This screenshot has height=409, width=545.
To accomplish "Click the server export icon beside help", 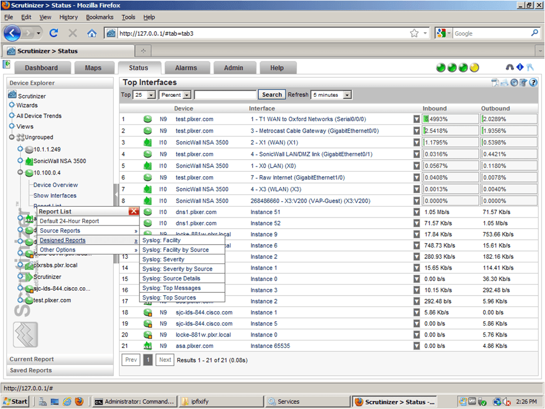I will pyautogui.click(x=523, y=83).
